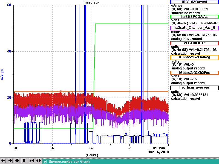
Task: Click the -6 x-axis tick label
Action: click(52, 148)
